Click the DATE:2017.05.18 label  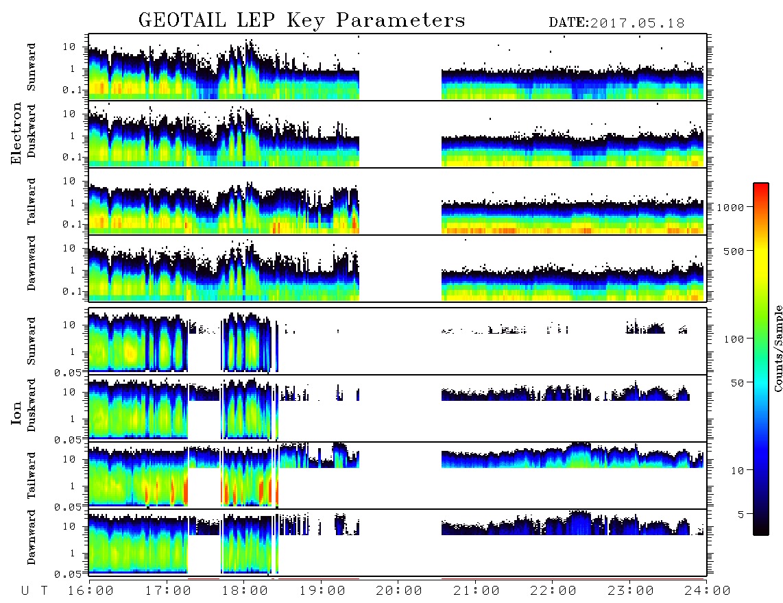pyautogui.click(x=616, y=23)
